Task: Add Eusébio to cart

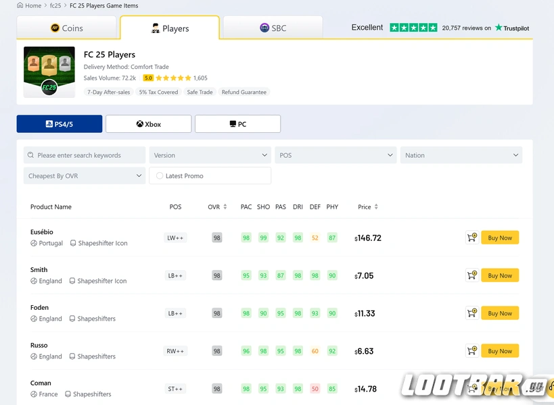Action: tap(472, 238)
